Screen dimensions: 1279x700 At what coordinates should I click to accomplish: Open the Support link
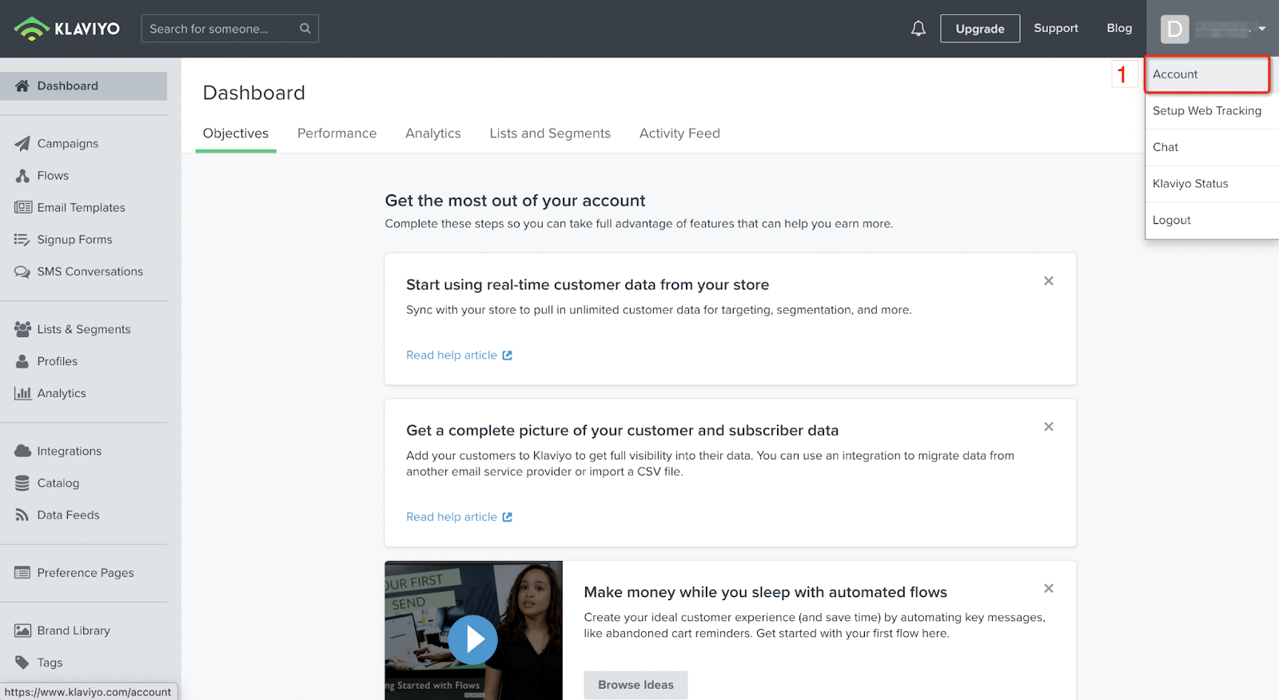coord(1056,28)
